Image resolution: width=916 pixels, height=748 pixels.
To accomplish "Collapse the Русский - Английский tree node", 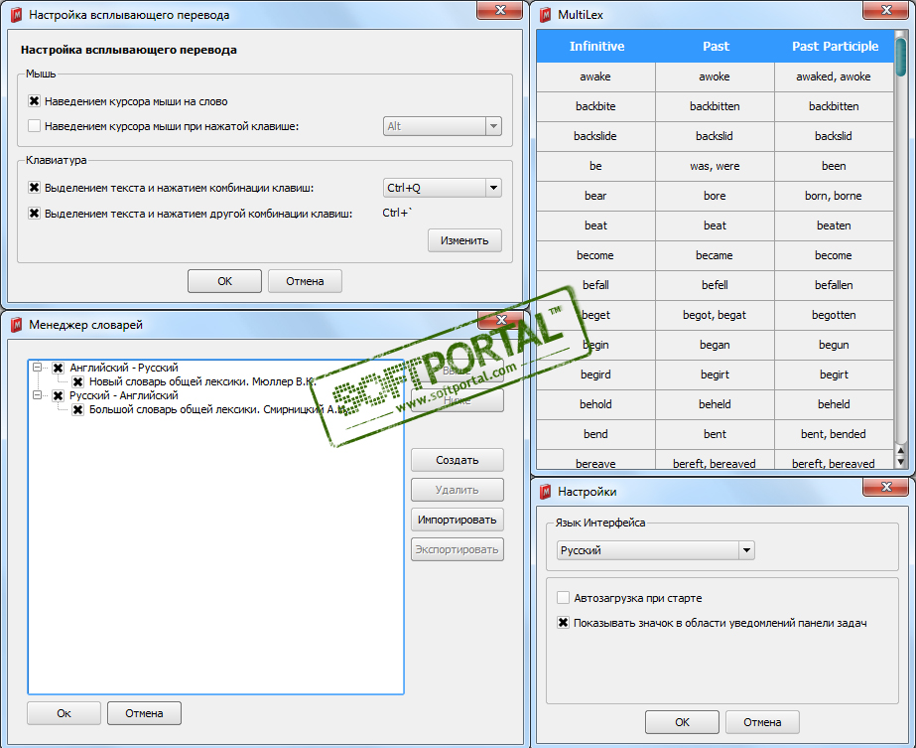I will point(38,395).
